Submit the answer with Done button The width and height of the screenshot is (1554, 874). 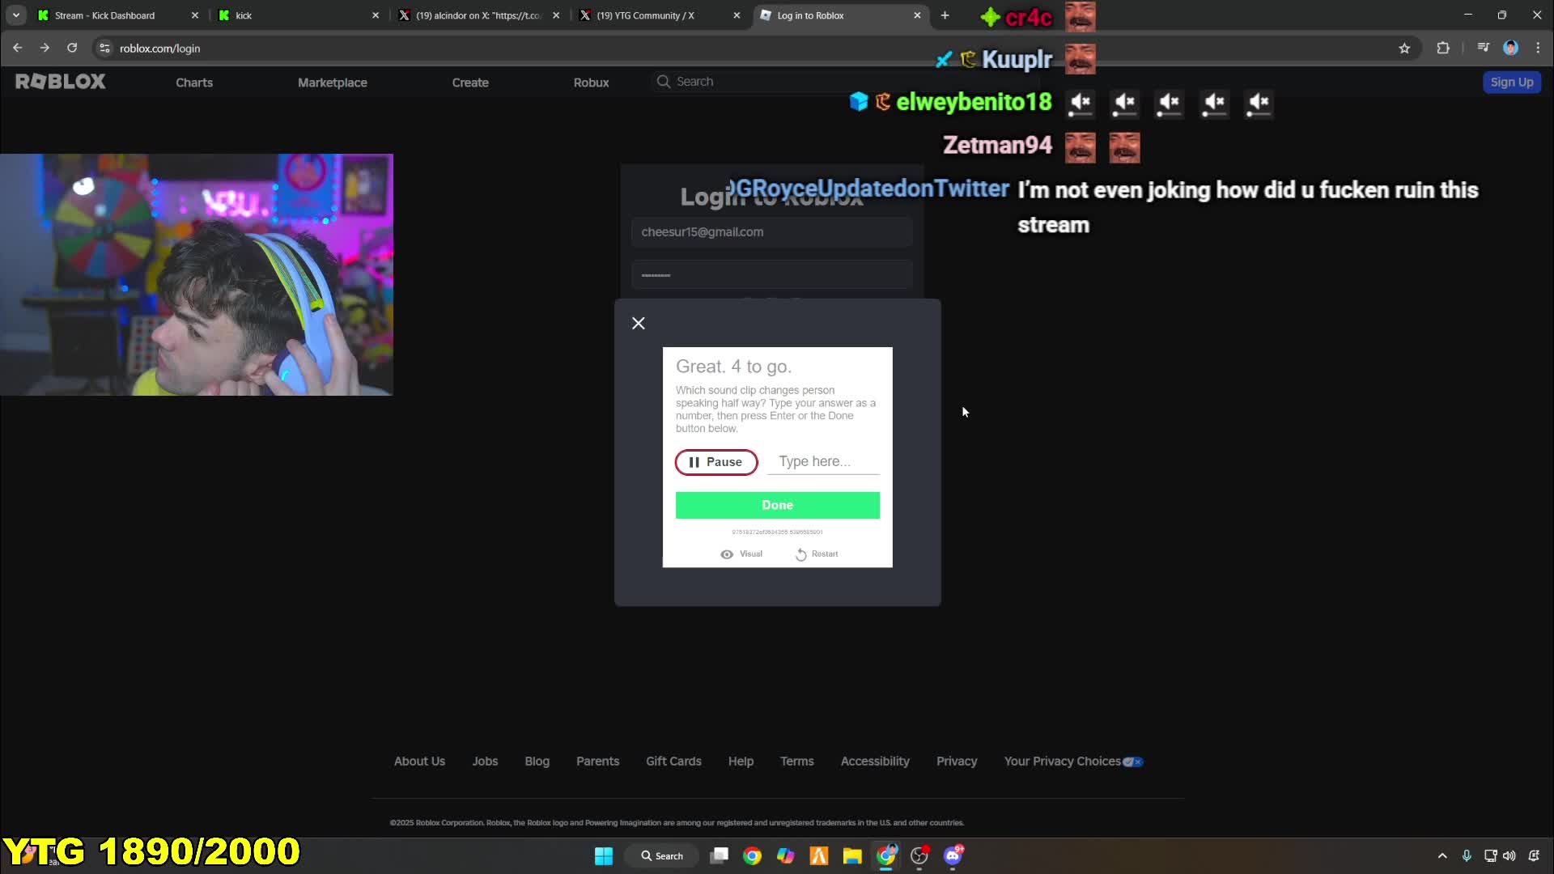tap(777, 505)
